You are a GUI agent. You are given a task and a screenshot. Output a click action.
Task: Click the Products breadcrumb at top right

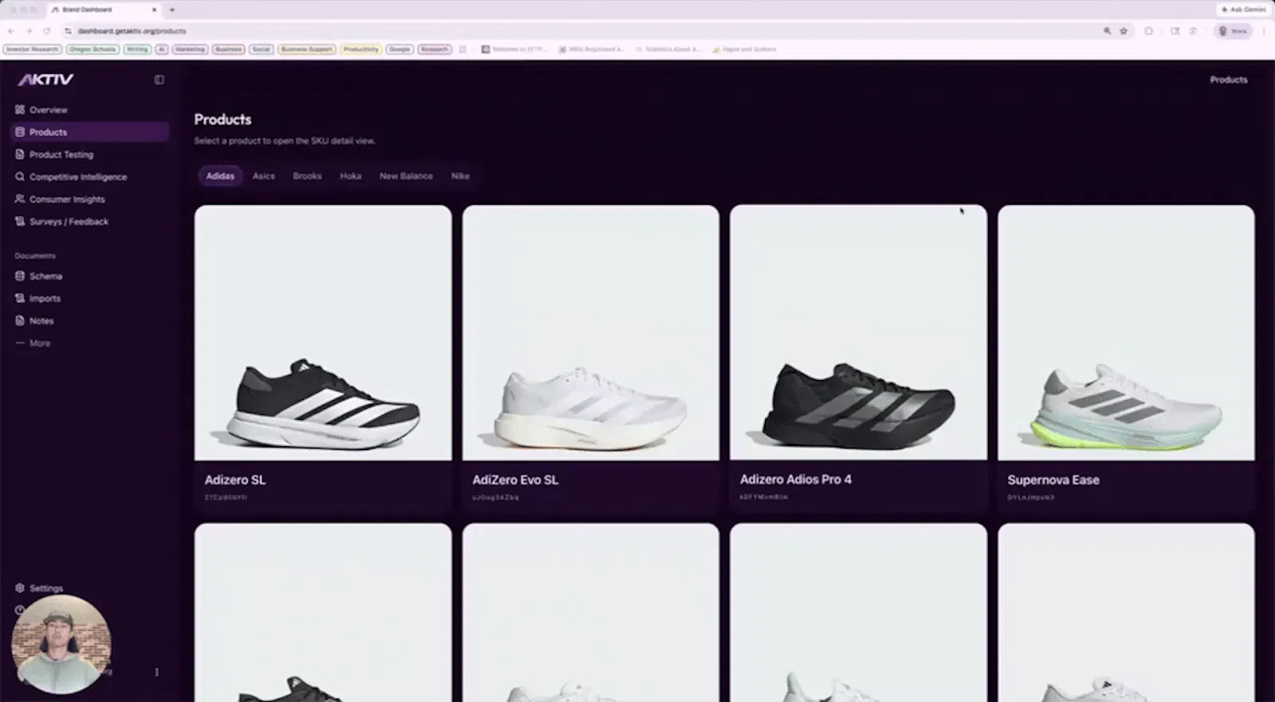[x=1229, y=80]
